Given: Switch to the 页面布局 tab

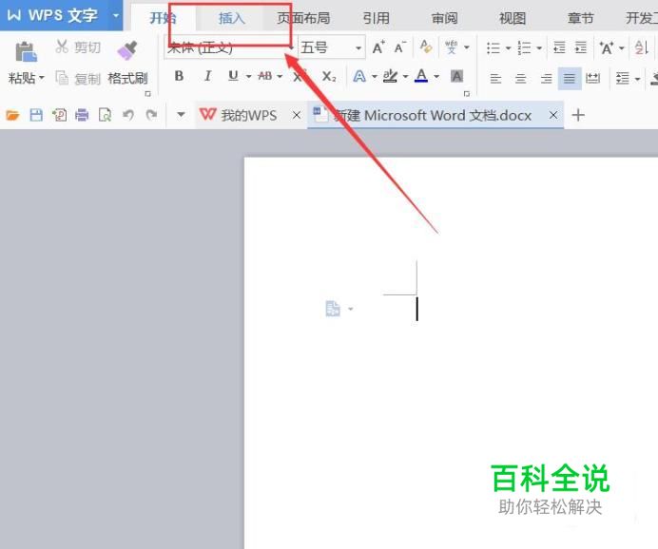Looking at the screenshot, I should 303,18.
